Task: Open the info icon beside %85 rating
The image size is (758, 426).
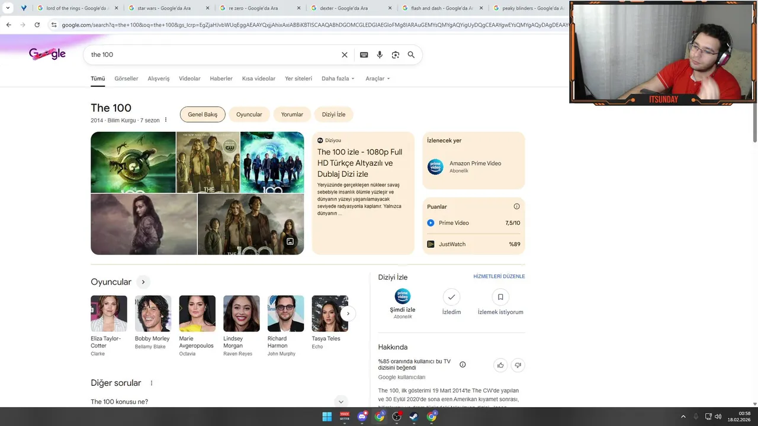Action: click(462, 364)
